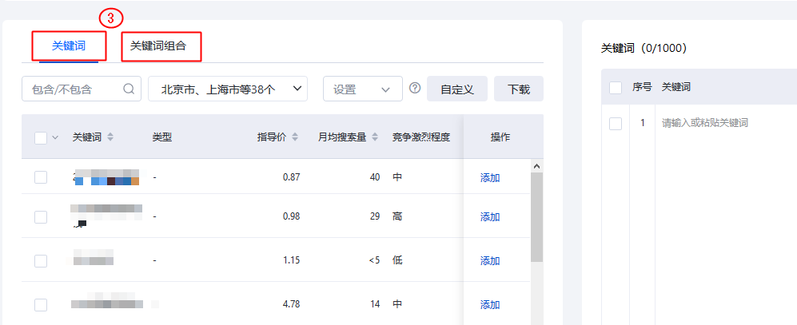Click the help question mark icon
The height and width of the screenshot is (325, 797).
click(x=415, y=89)
